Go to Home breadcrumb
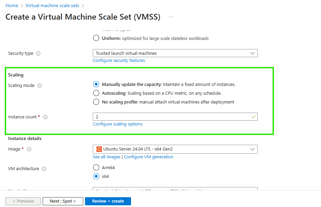This screenshot has height=207, width=321. pos(12,6)
